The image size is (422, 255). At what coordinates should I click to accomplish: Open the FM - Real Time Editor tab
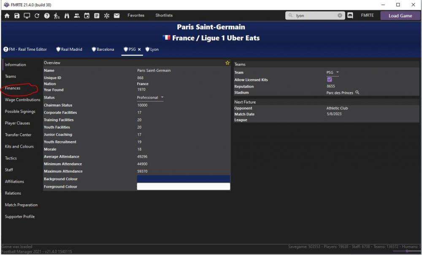point(25,49)
